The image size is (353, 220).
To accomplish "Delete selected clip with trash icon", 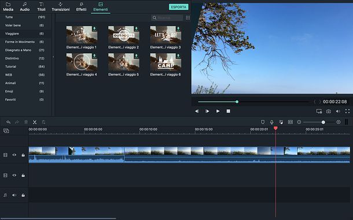I will point(26,122).
